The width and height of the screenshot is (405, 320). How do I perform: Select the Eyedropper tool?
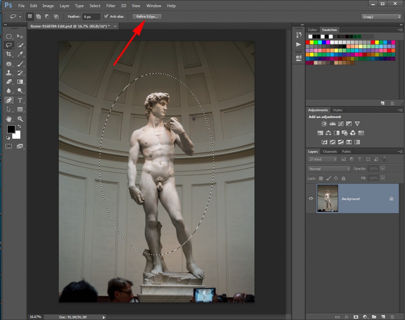(20, 54)
